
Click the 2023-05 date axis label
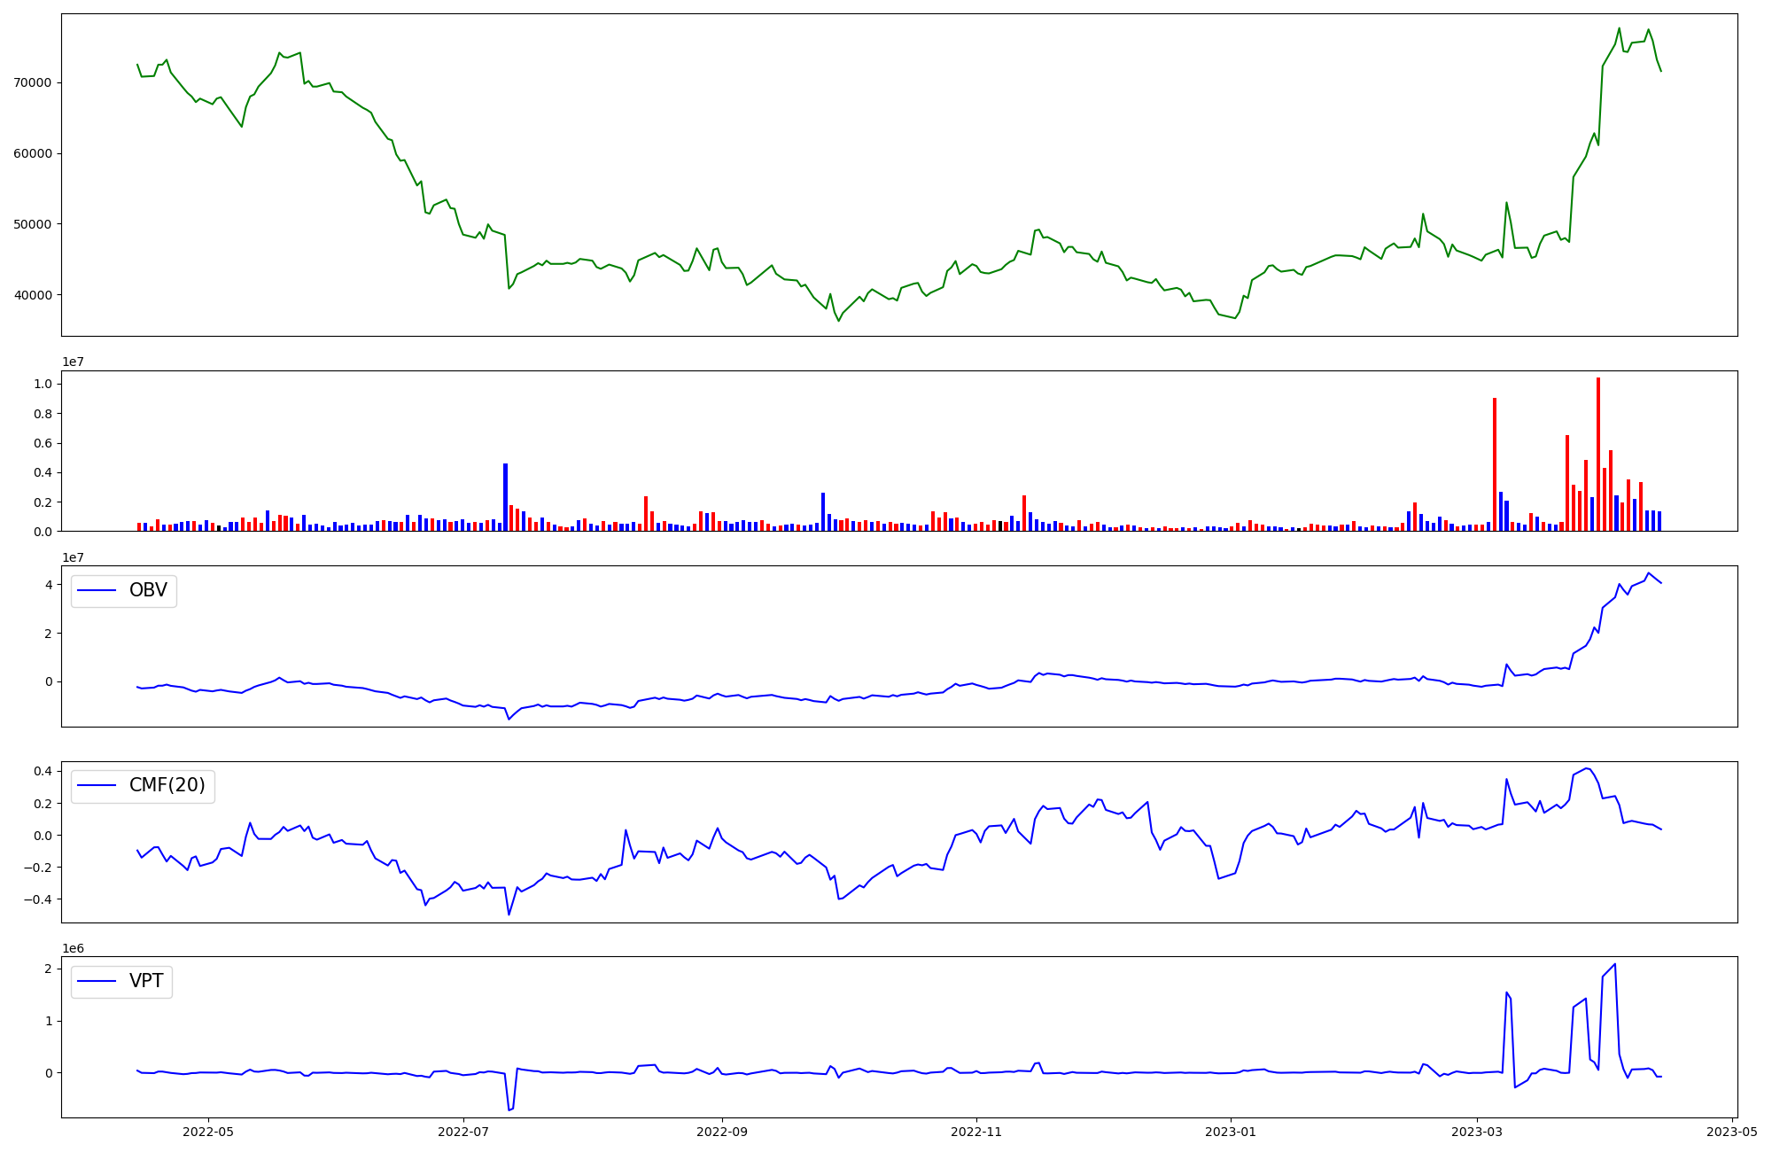point(1731,1132)
